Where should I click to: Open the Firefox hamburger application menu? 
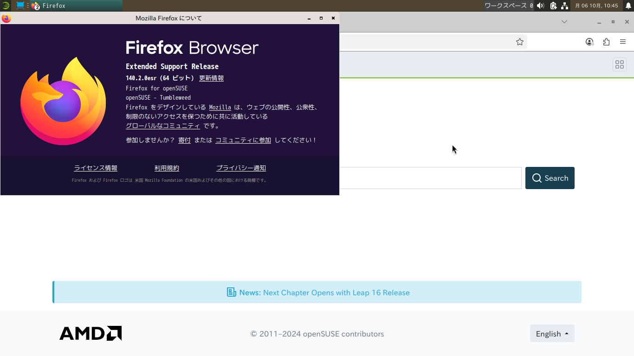pos(623,42)
